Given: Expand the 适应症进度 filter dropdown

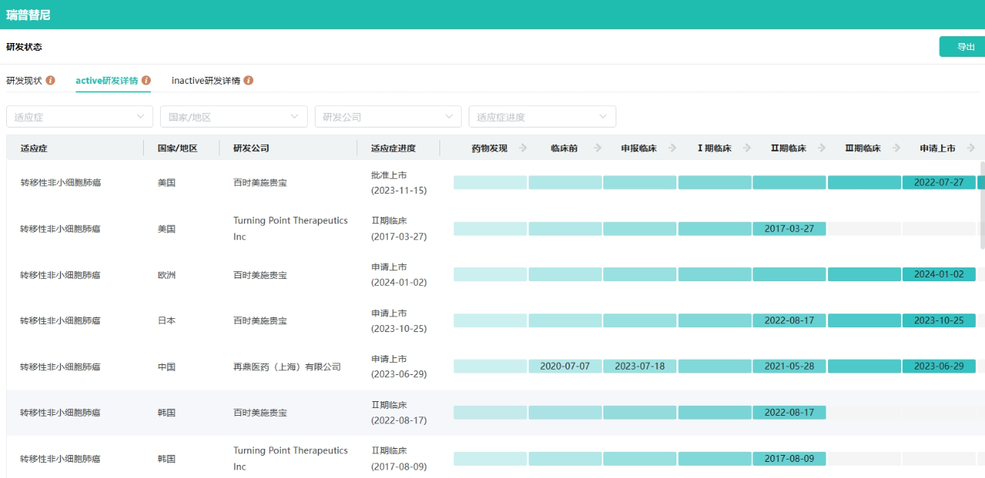Looking at the screenshot, I should [542, 117].
